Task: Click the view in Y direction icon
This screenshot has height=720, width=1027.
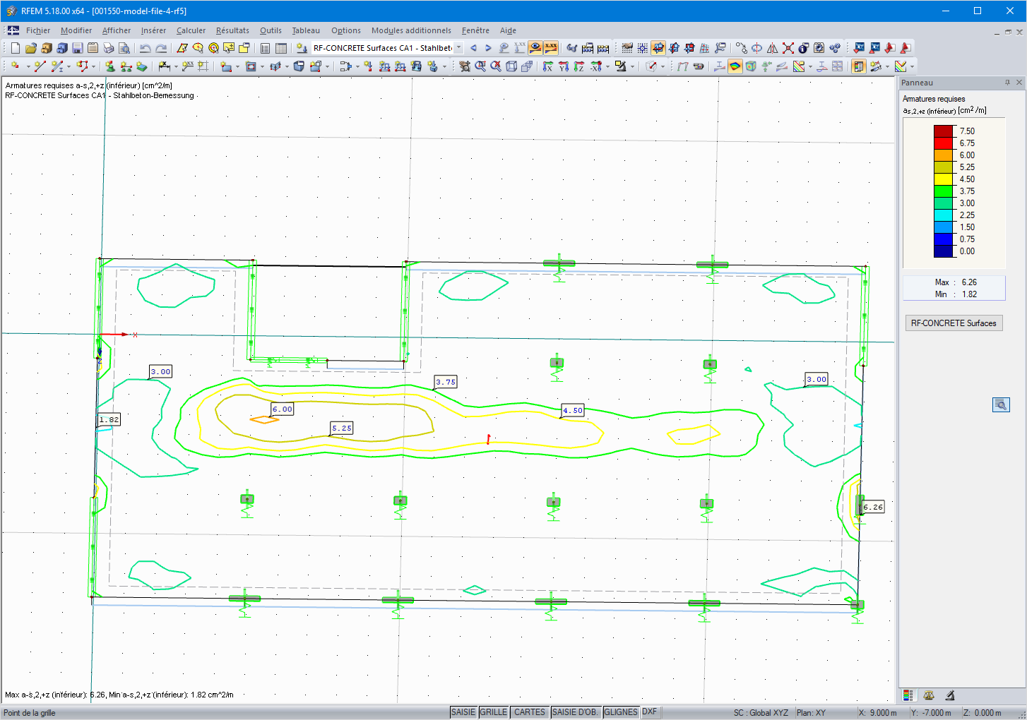Action: pyautogui.click(x=564, y=66)
